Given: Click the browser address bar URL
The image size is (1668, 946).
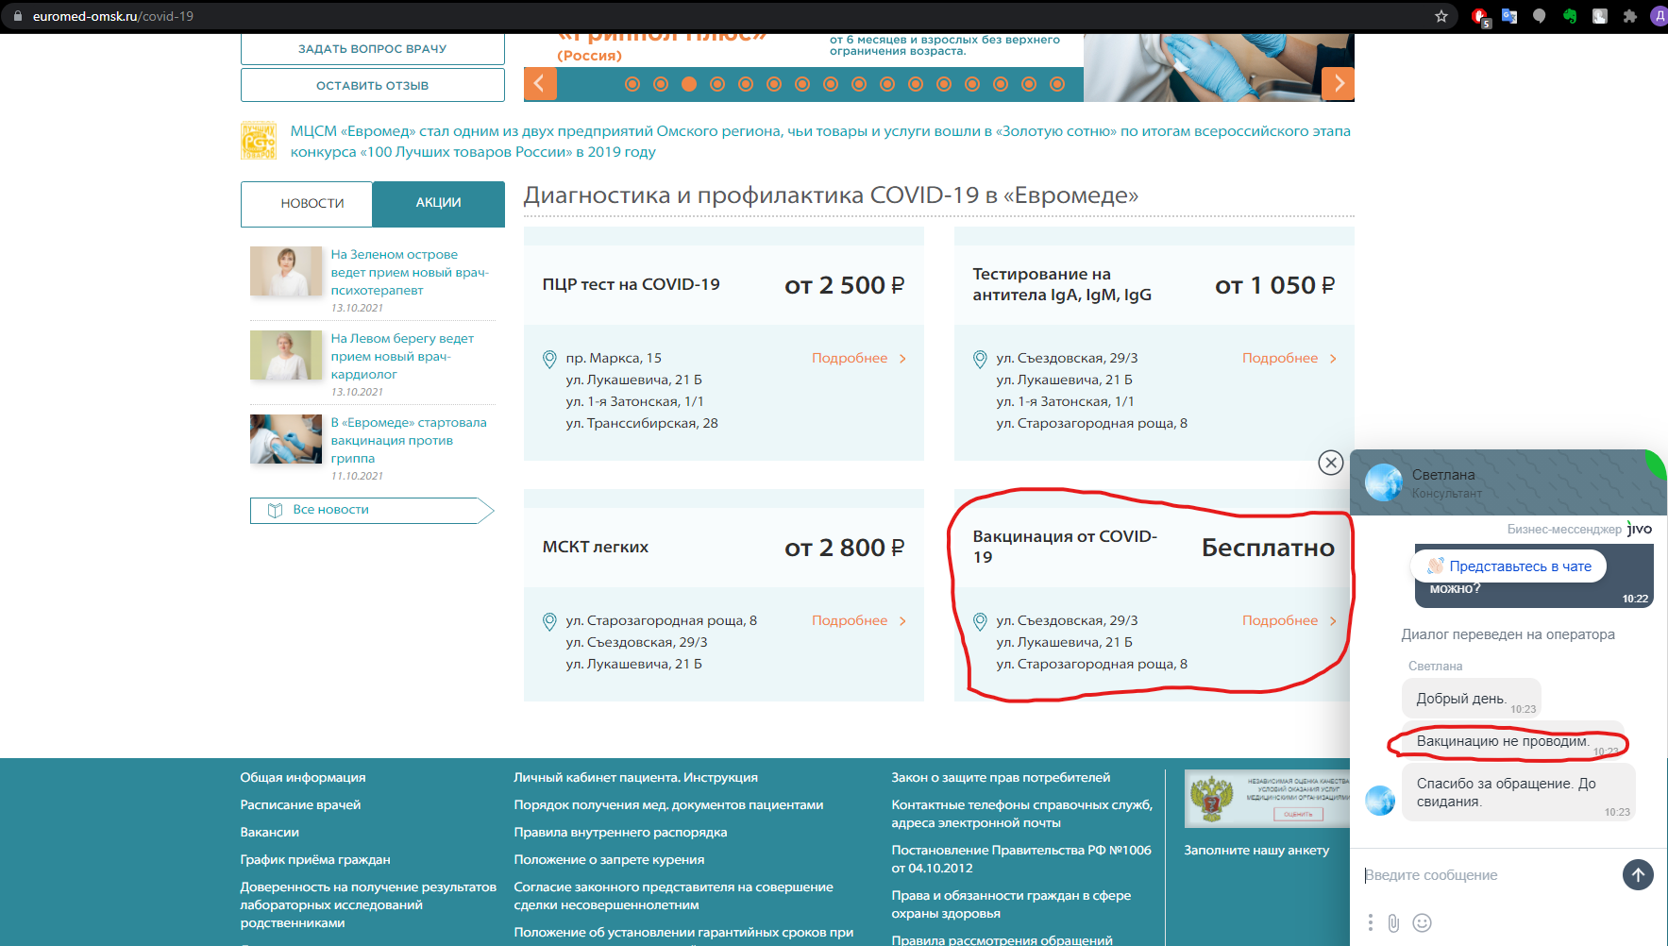Looking at the screenshot, I should [113, 16].
